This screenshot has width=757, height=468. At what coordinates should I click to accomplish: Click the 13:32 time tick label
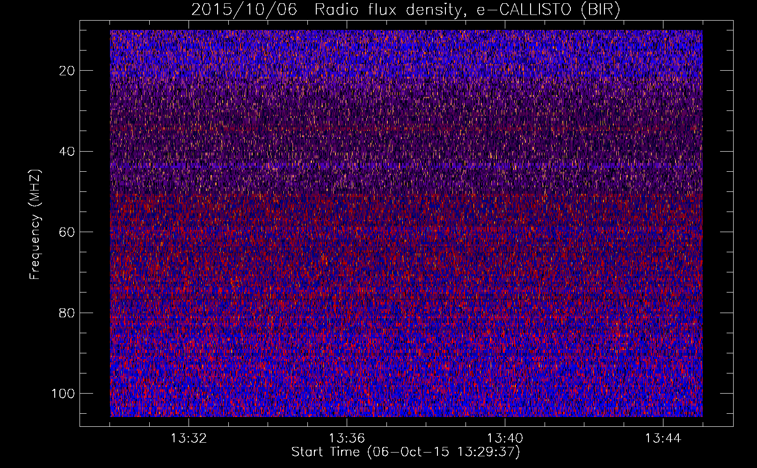[x=189, y=439]
